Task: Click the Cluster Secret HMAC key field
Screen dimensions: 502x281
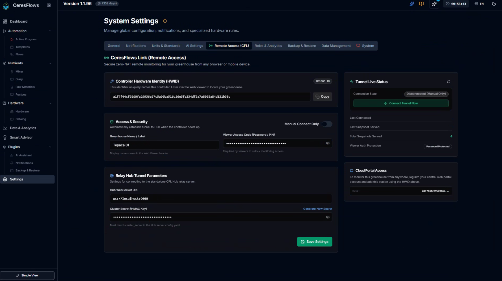Action: point(221,217)
